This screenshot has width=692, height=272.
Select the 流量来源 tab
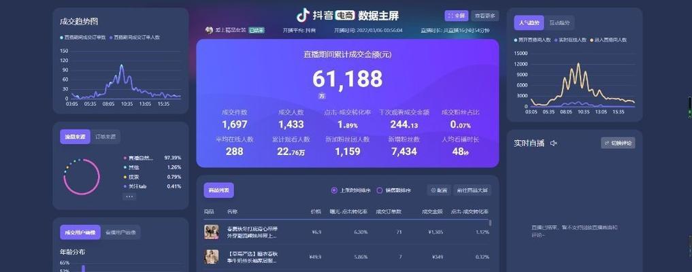75,137
